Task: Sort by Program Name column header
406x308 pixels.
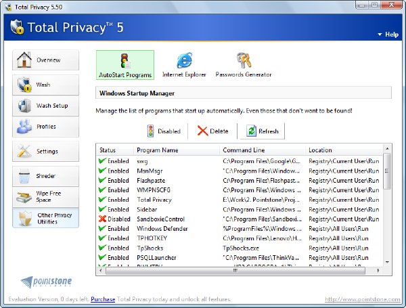Action: coord(177,150)
